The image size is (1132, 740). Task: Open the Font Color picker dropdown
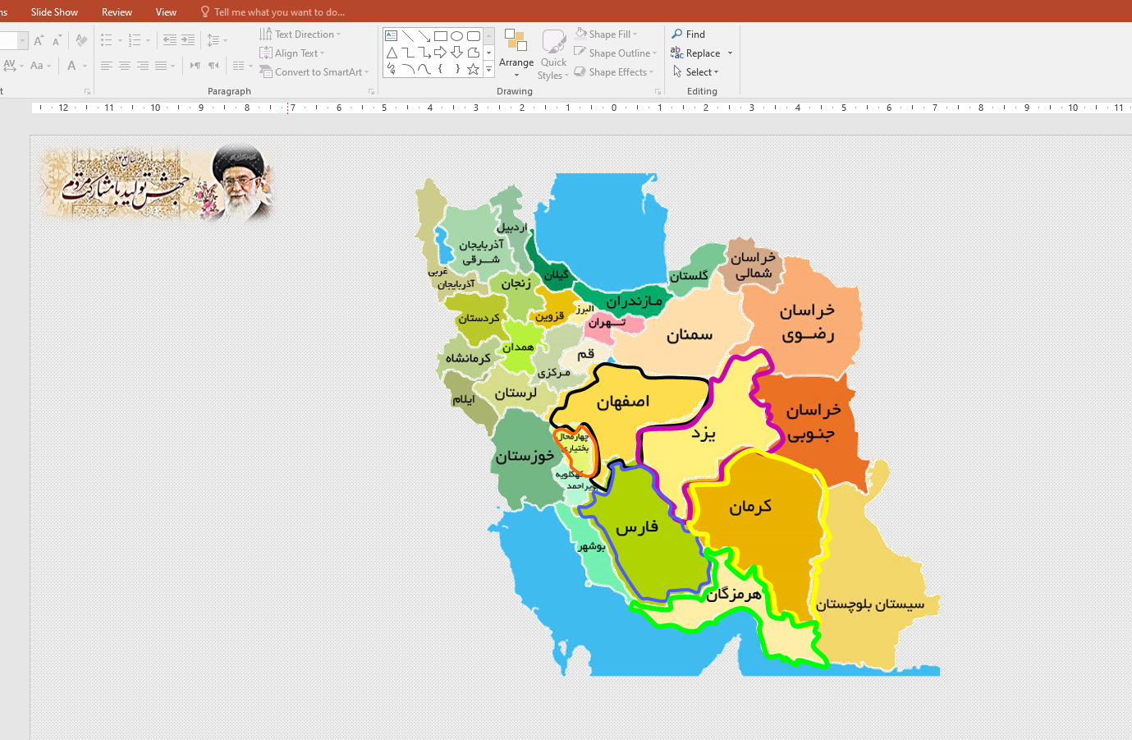point(85,66)
